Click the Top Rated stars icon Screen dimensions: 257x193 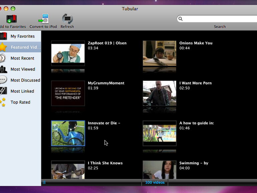coord(3,102)
